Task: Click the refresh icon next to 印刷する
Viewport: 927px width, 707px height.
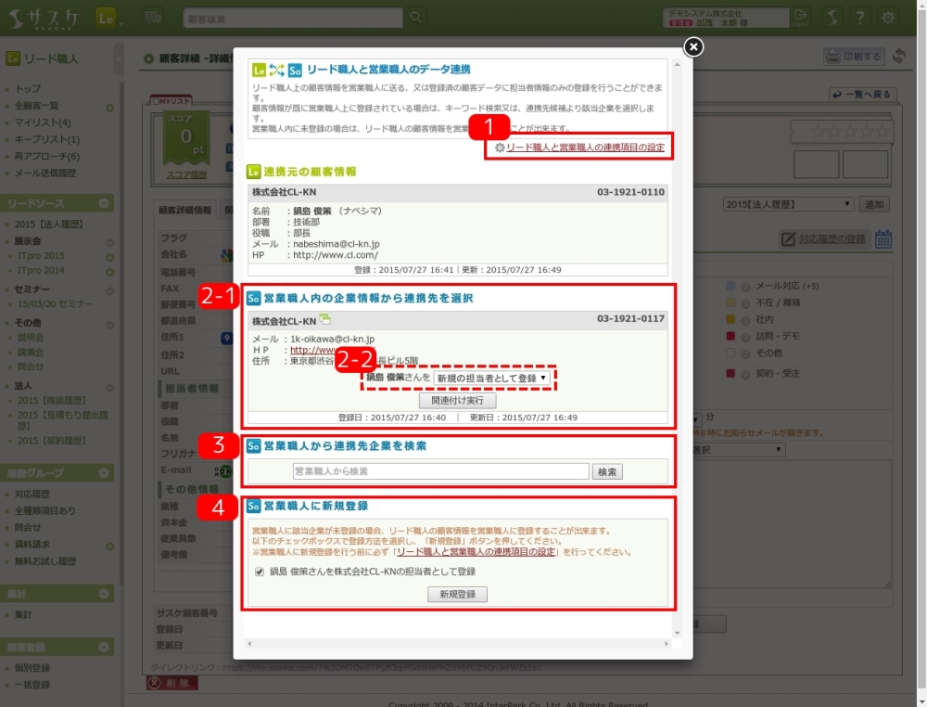Action: [x=899, y=57]
